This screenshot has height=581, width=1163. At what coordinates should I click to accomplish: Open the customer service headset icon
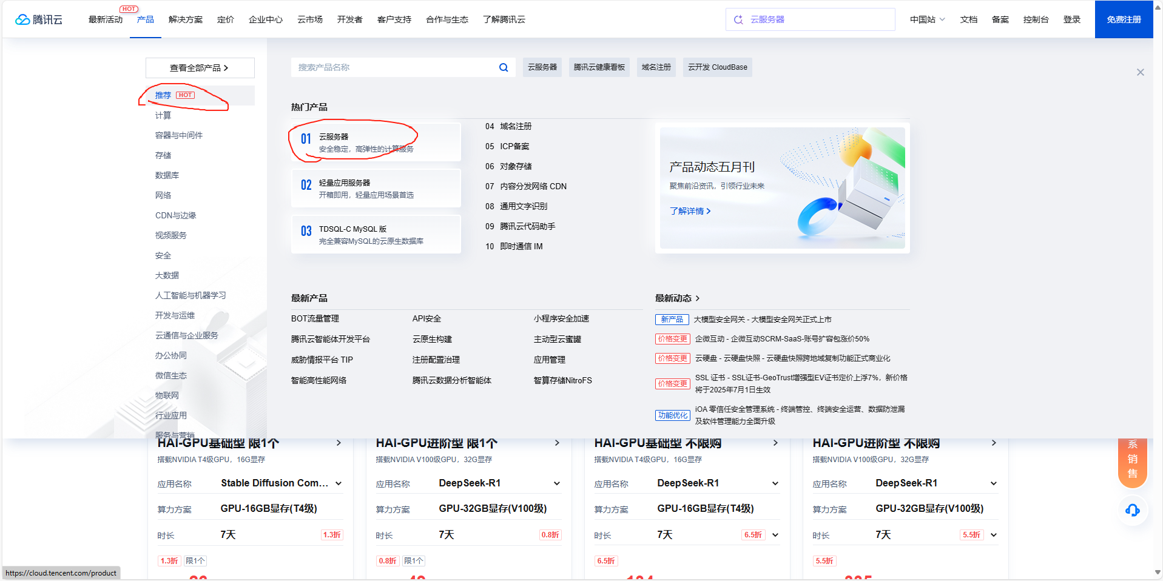click(1132, 510)
